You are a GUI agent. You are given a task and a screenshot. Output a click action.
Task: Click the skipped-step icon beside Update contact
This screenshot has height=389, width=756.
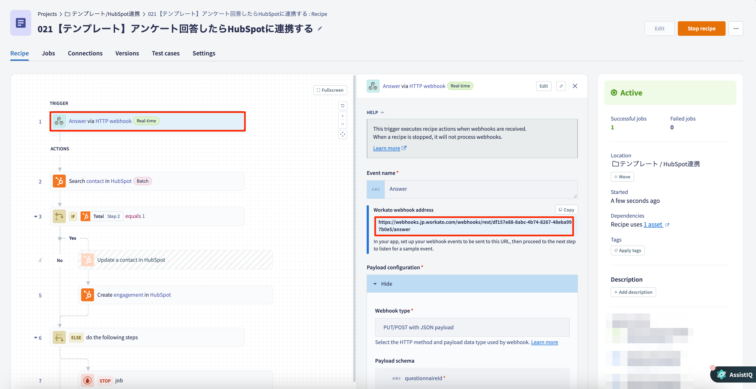coord(40,260)
